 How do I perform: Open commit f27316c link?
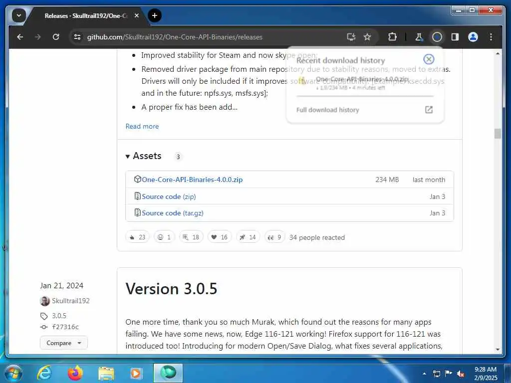coord(65,327)
